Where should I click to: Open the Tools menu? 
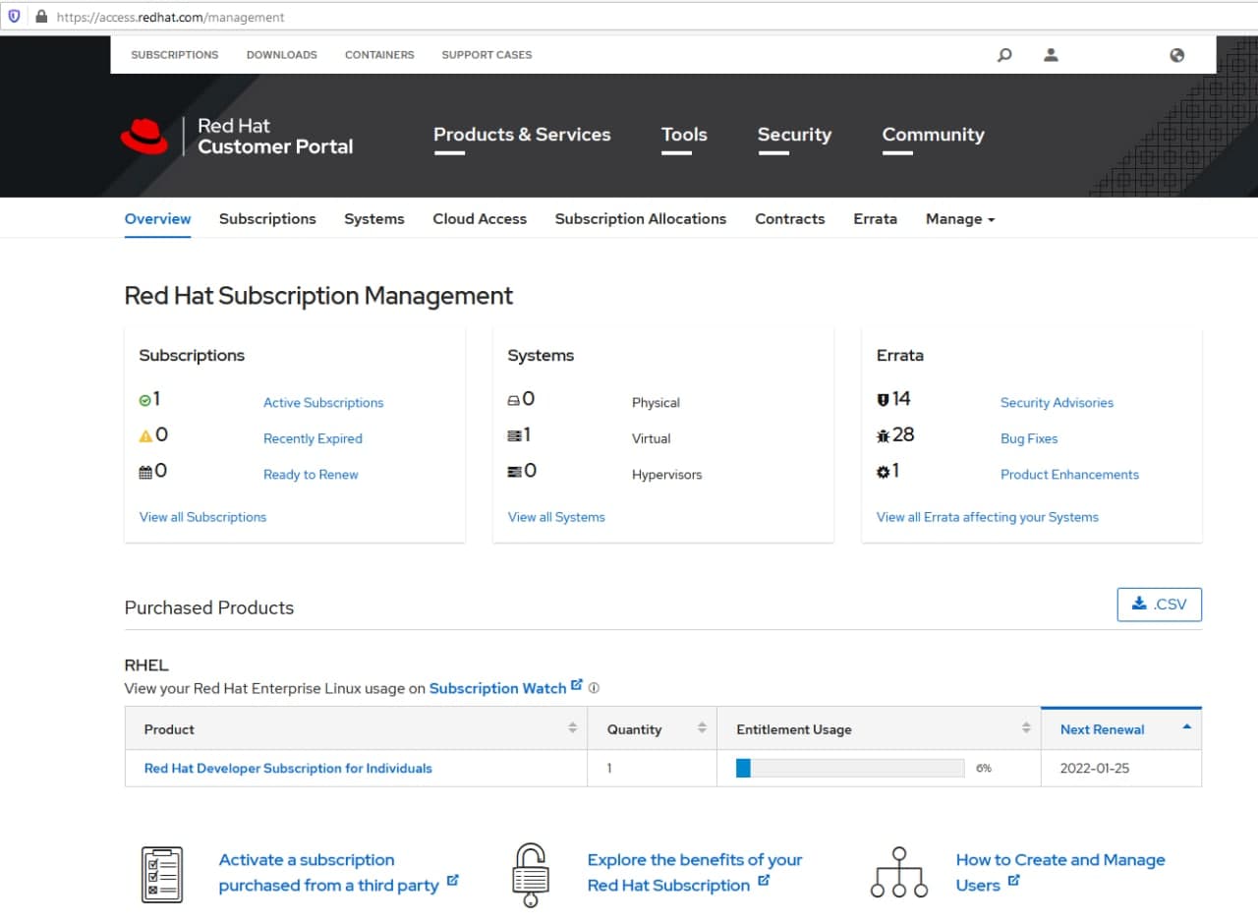pos(684,135)
